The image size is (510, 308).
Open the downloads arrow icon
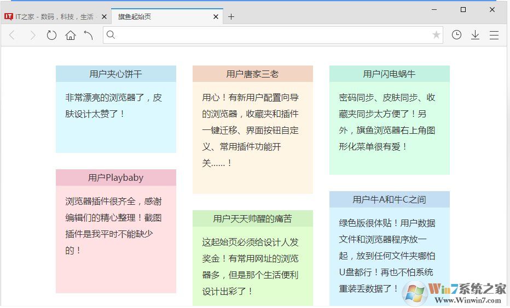(x=475, y=35)
